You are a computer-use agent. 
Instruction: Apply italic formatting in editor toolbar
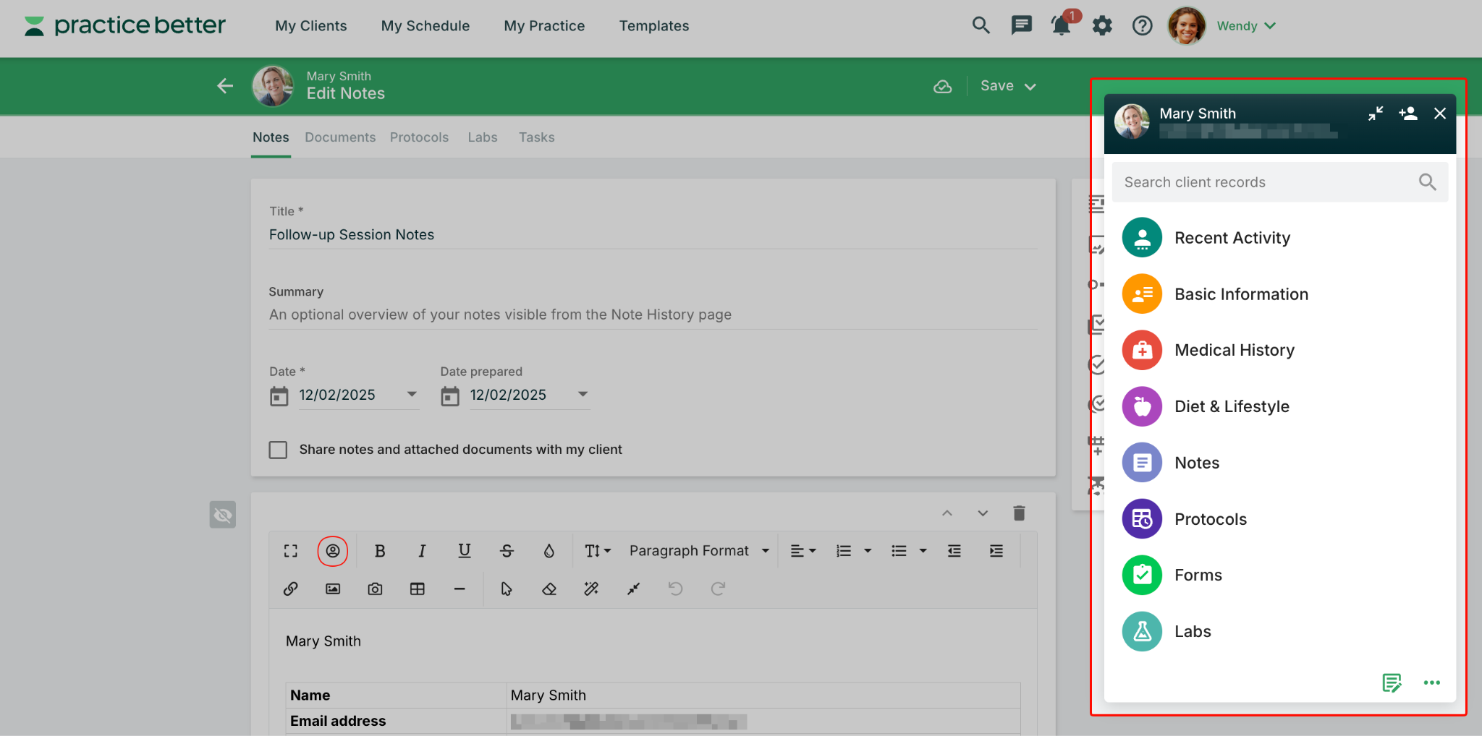tap(422, 551)
